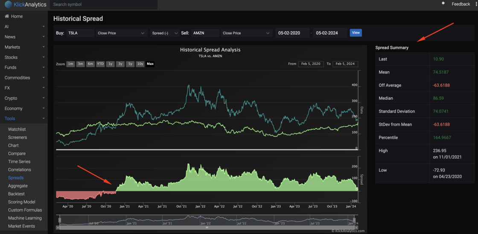Viewport: 478px width, 234px height.
Task: Open the Chart tool
Action: tap(13, 146)
